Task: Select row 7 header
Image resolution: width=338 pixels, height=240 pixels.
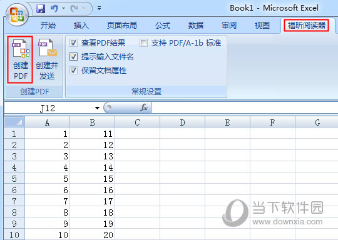Action: (14, 201)
